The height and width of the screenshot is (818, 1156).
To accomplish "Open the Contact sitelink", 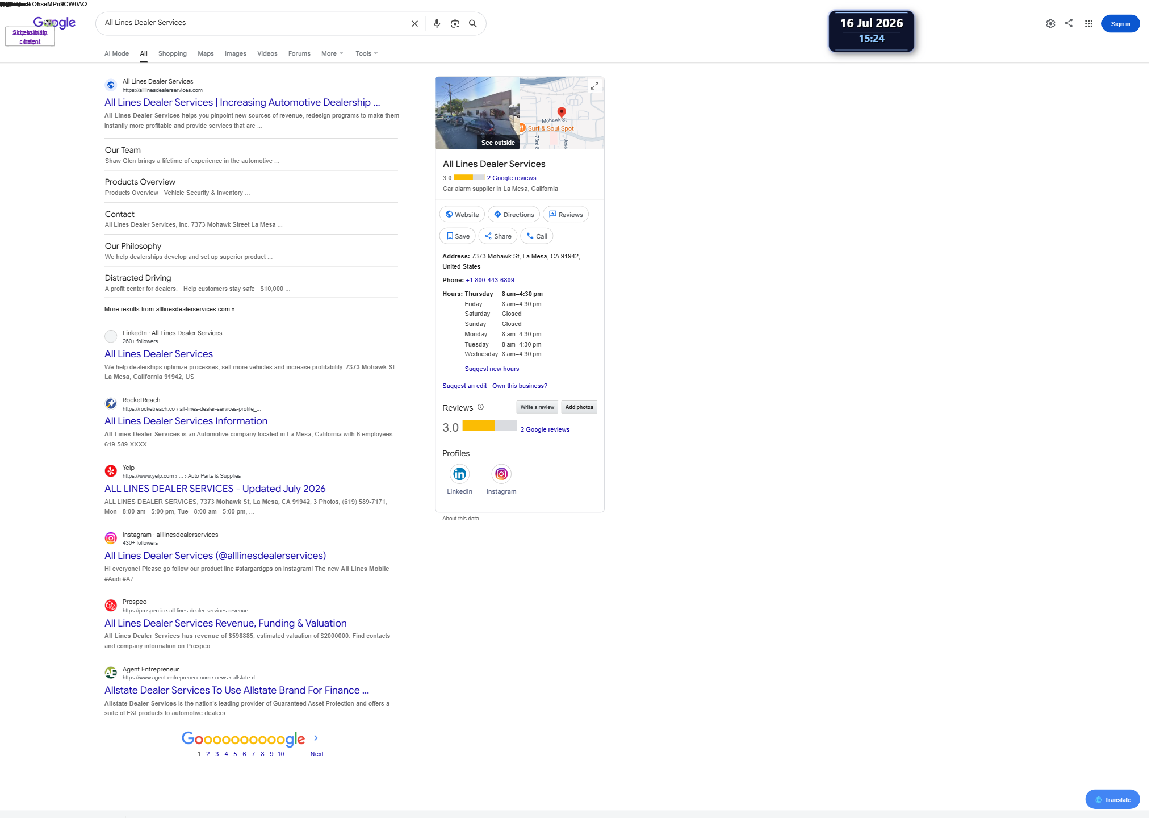I will tap(120, 214).
